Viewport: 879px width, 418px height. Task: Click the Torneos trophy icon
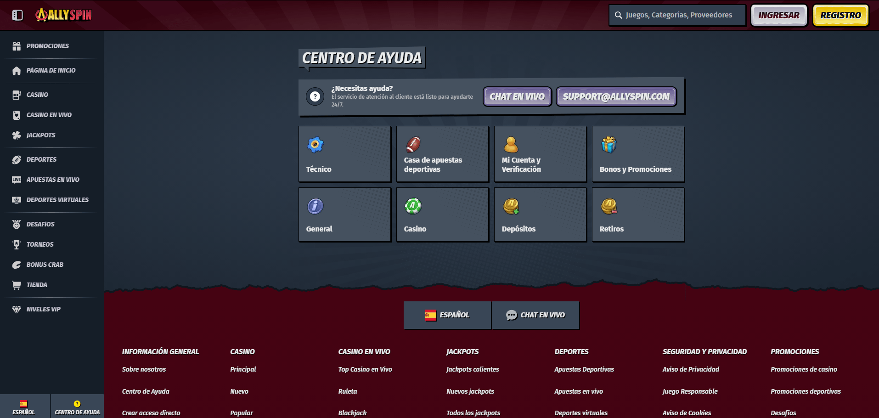17,244
